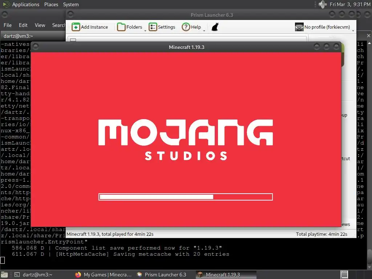The width and height of the screenshot is (372, 279).
Task: Click the Add Instance icon in Prism Launcher
Action: [76, 27]
